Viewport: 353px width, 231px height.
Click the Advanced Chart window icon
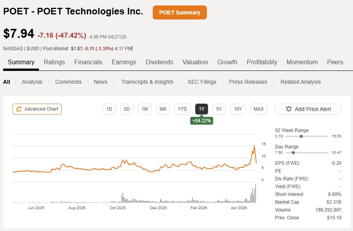point(19,109)
